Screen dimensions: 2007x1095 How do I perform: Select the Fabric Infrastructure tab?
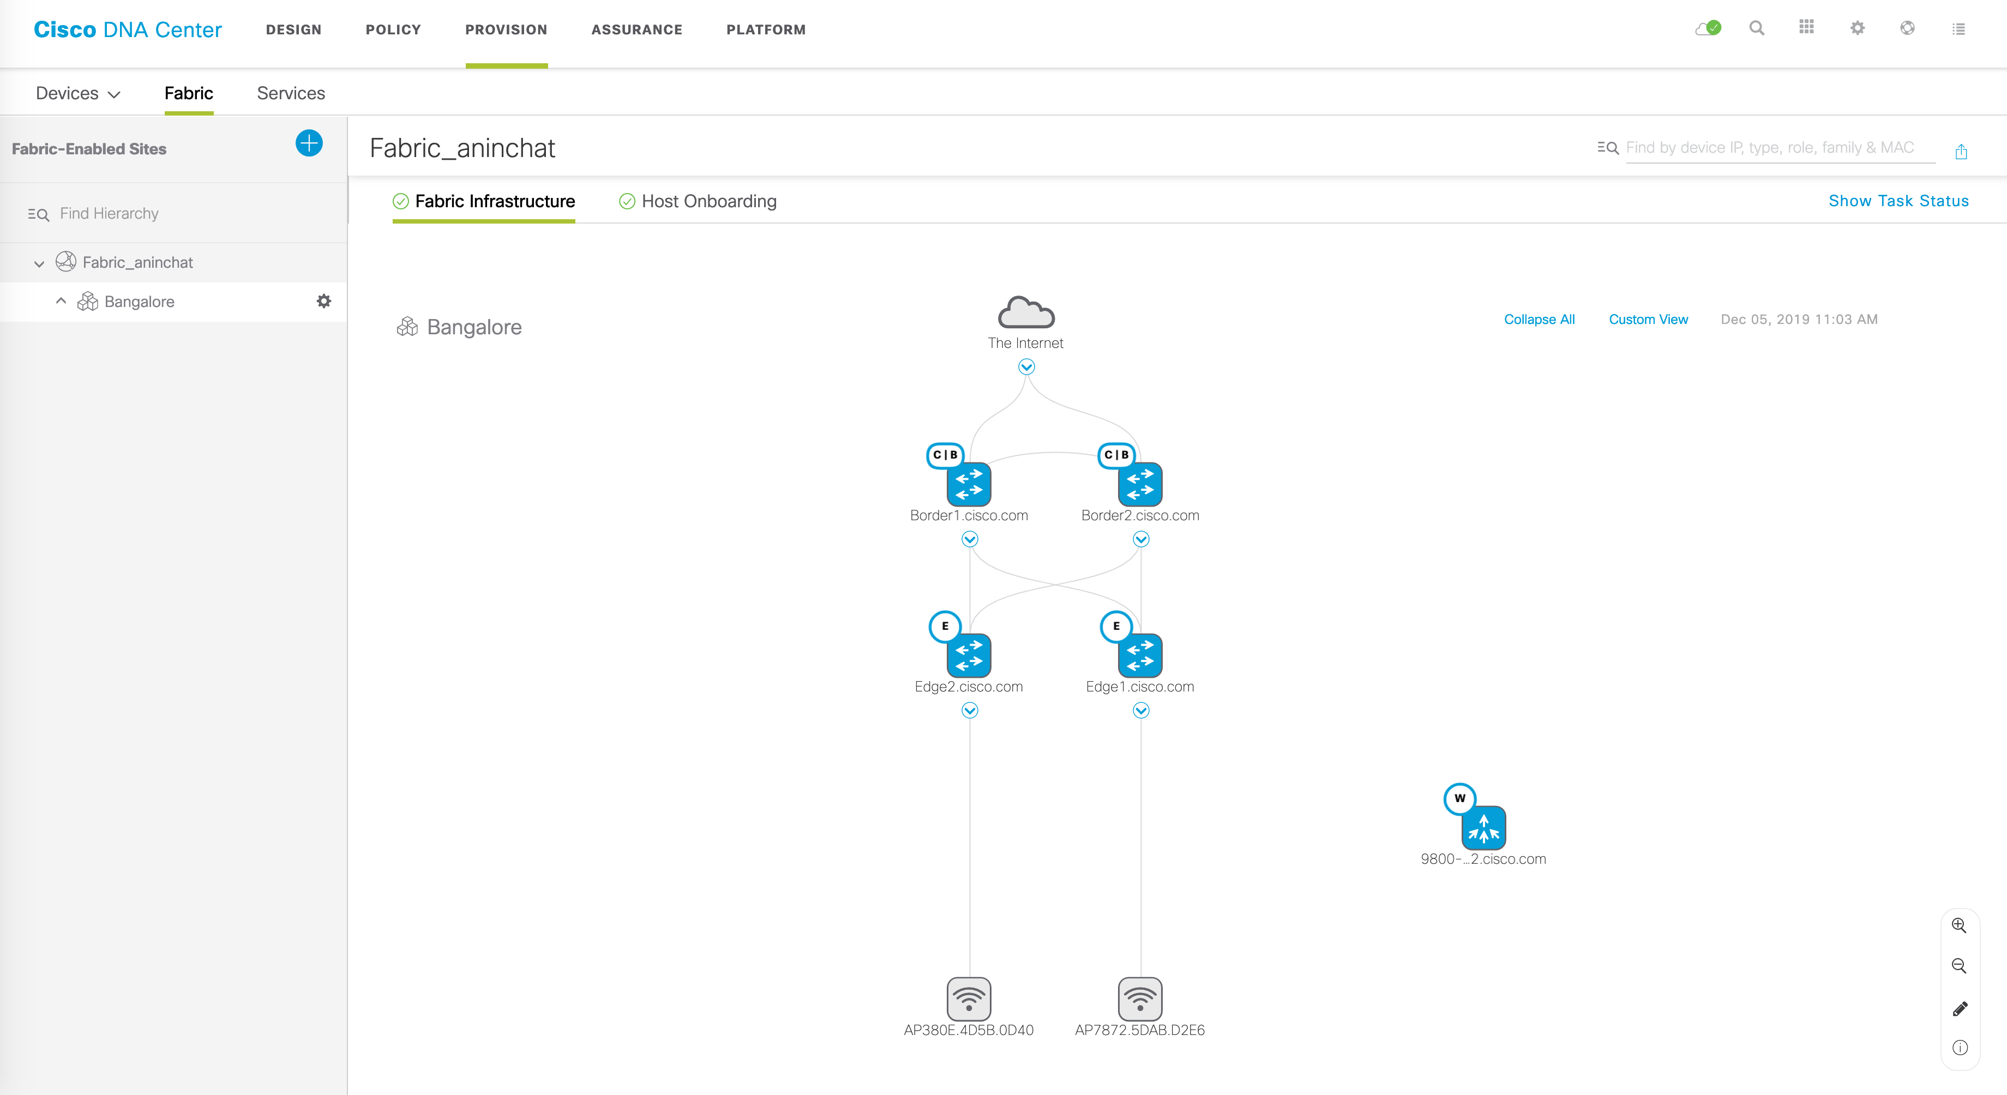pos(484,202)
